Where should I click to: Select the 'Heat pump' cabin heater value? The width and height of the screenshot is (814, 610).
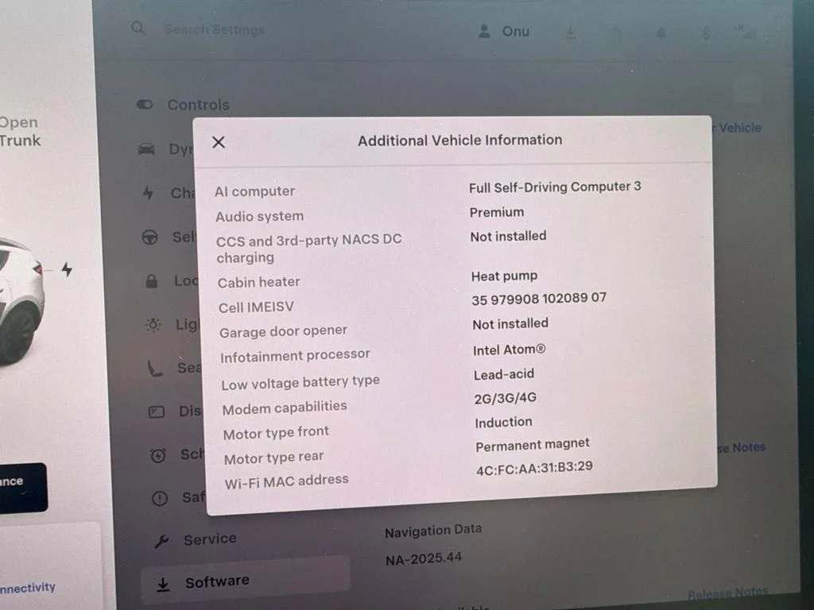(504, 276)
